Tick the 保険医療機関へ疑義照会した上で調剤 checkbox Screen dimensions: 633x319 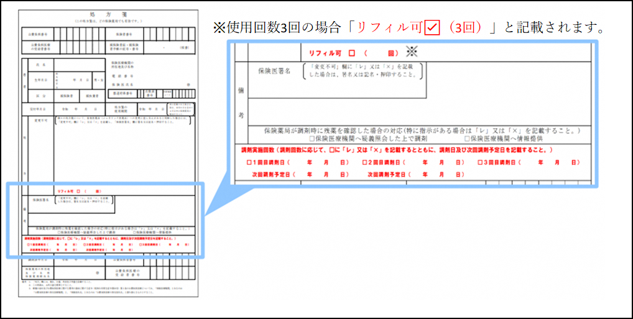pos(312,138)
